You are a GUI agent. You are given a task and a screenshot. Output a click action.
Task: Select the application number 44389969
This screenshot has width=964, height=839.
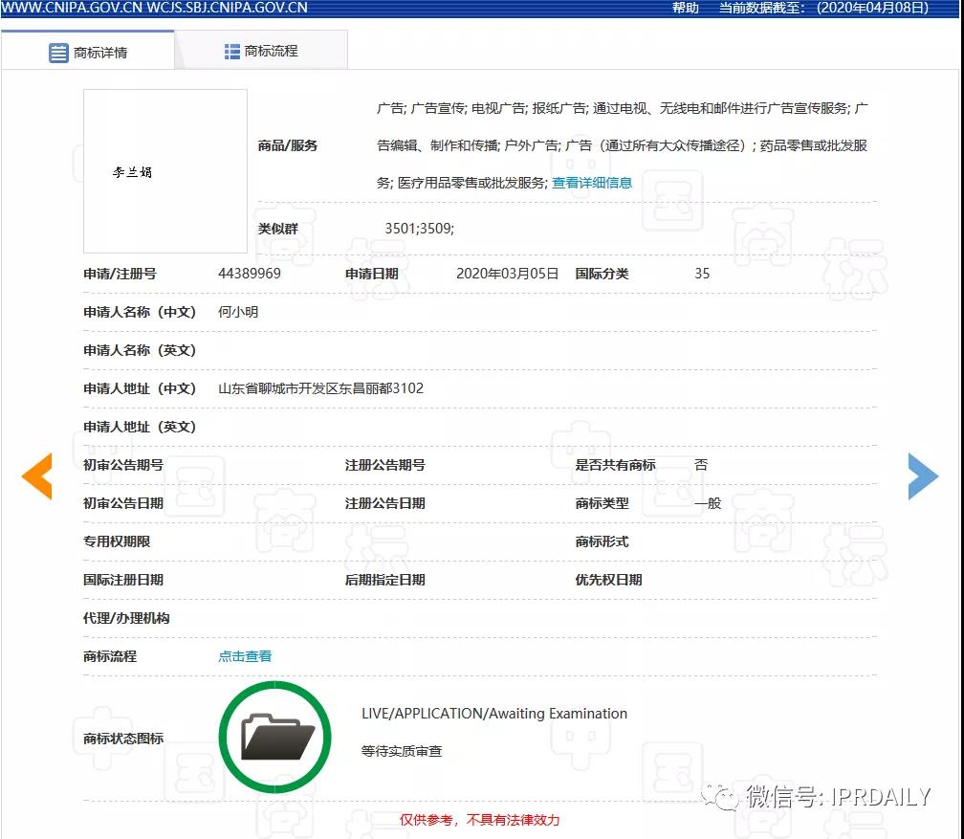250,274
